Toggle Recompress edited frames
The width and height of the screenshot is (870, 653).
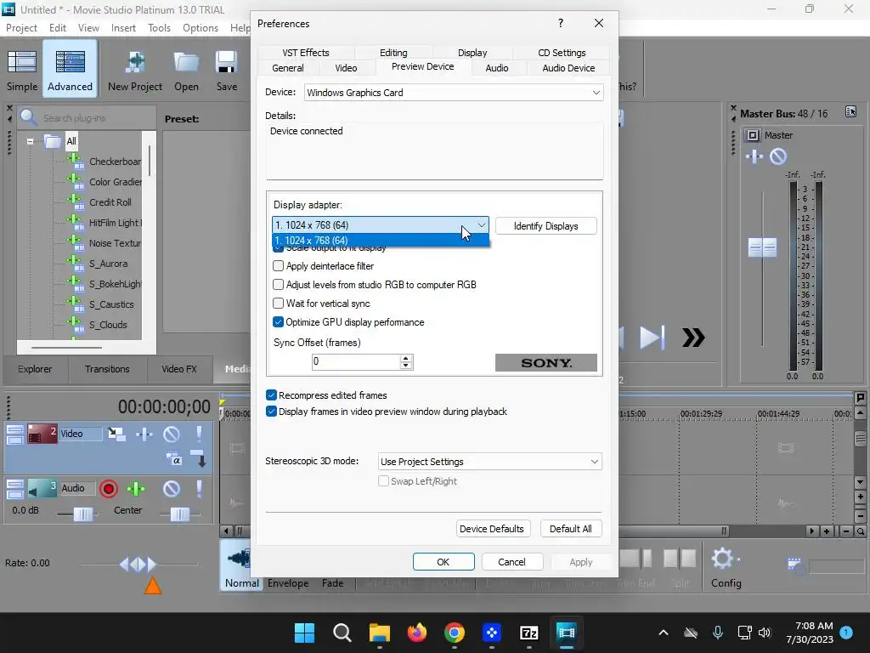pos(271,395)
